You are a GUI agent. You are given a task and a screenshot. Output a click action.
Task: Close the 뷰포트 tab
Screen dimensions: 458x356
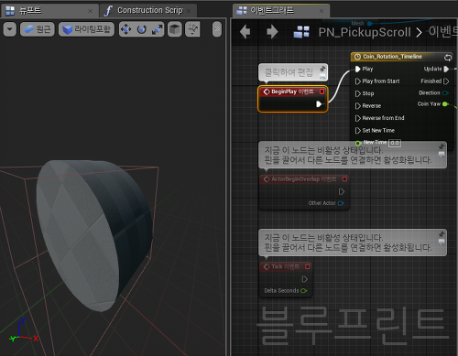coord(91,11)
